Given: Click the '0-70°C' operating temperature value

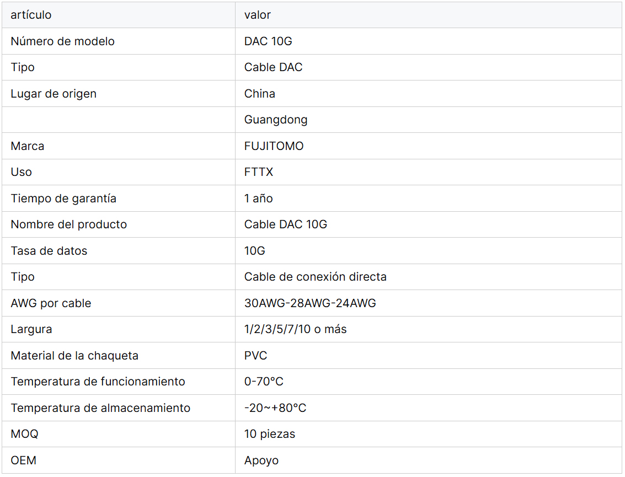Looking at the screenshot, I should tap(264, 382).
